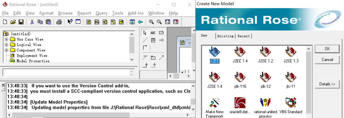The width and height of the screenshot is (344, 118).
Task: Click the Browse Component Diagram icon
Action: tap(105, 22)
